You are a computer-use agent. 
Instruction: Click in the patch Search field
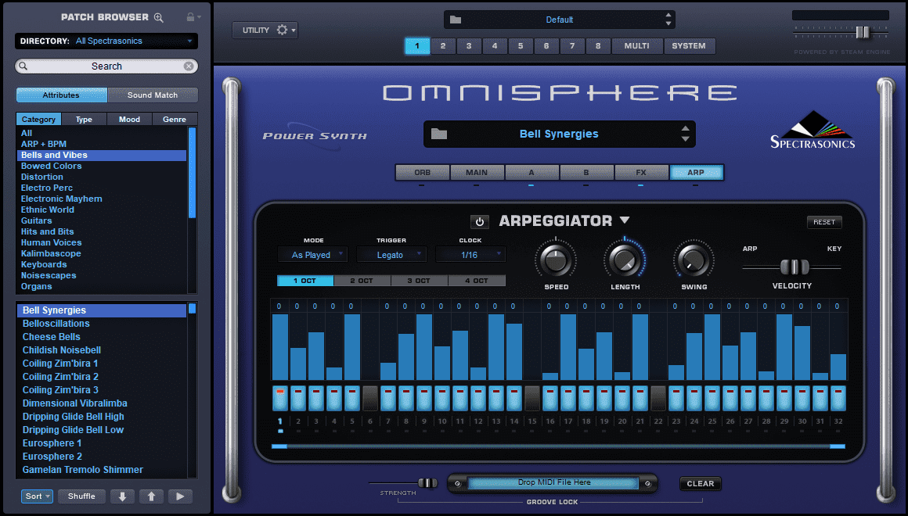pyautogui.click(x=106, y=66)
